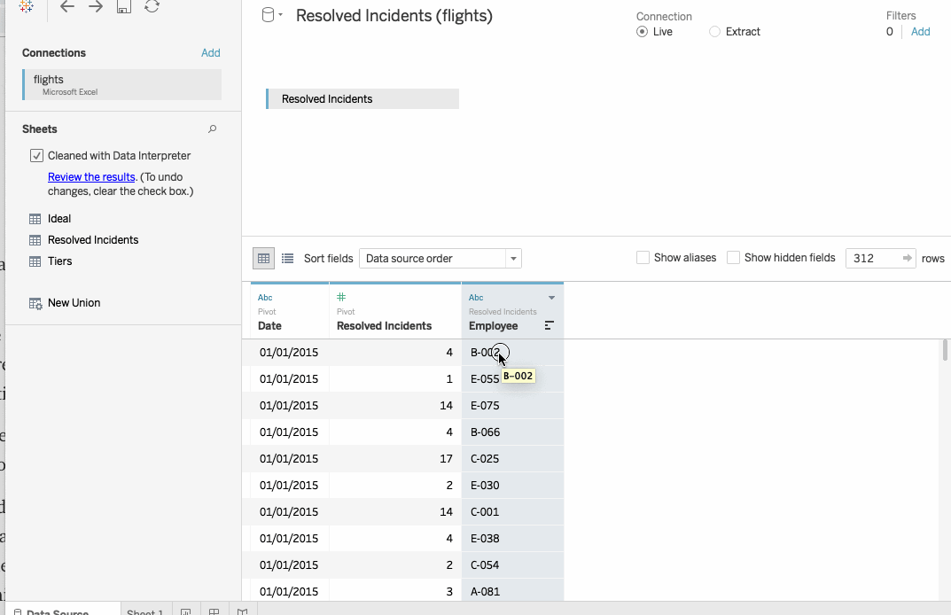Click the C-001 employee cell
Screen dimensions: 951x615
(512, 512)
